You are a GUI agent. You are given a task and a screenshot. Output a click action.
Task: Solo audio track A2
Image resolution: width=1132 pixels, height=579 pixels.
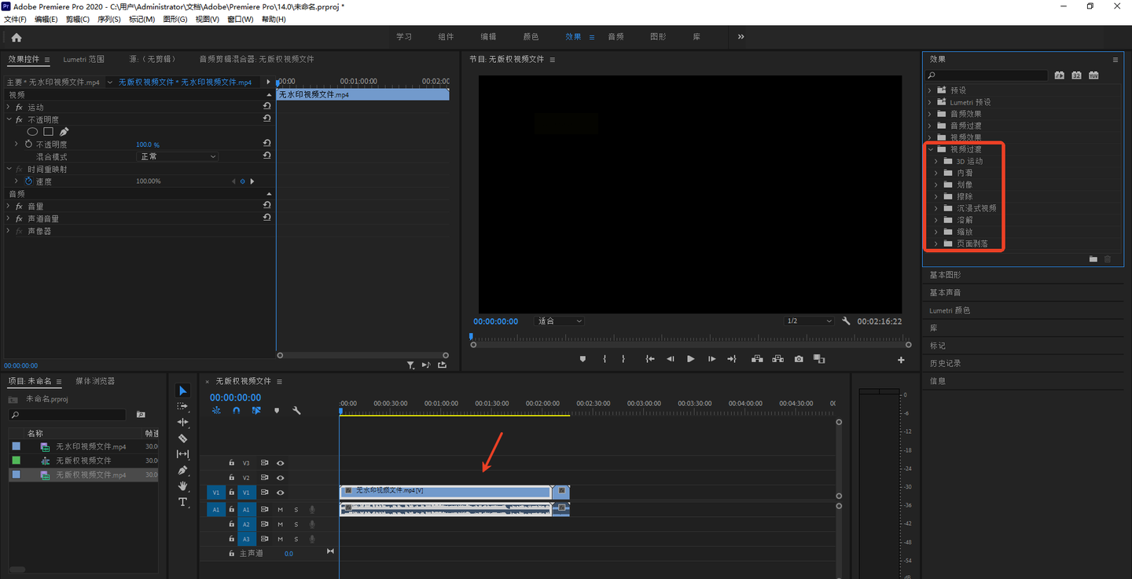tap(296, 524)
